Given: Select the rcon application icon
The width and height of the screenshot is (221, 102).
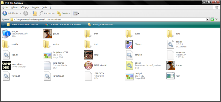Looking at the screenshot, I should 170,76.
